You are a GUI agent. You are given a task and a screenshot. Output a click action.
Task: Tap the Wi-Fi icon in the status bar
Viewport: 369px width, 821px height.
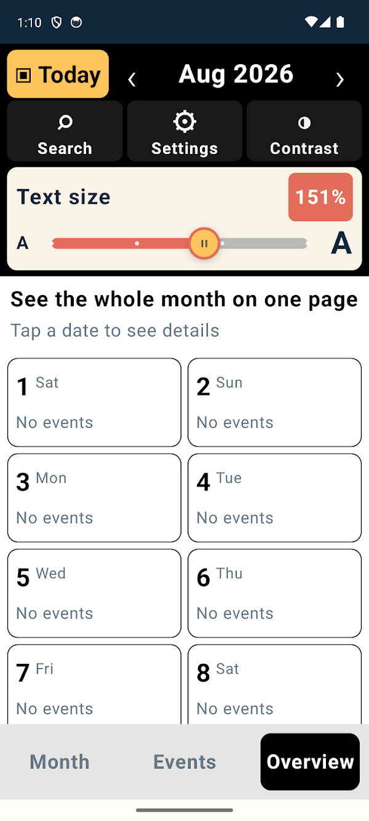point(311,22)
